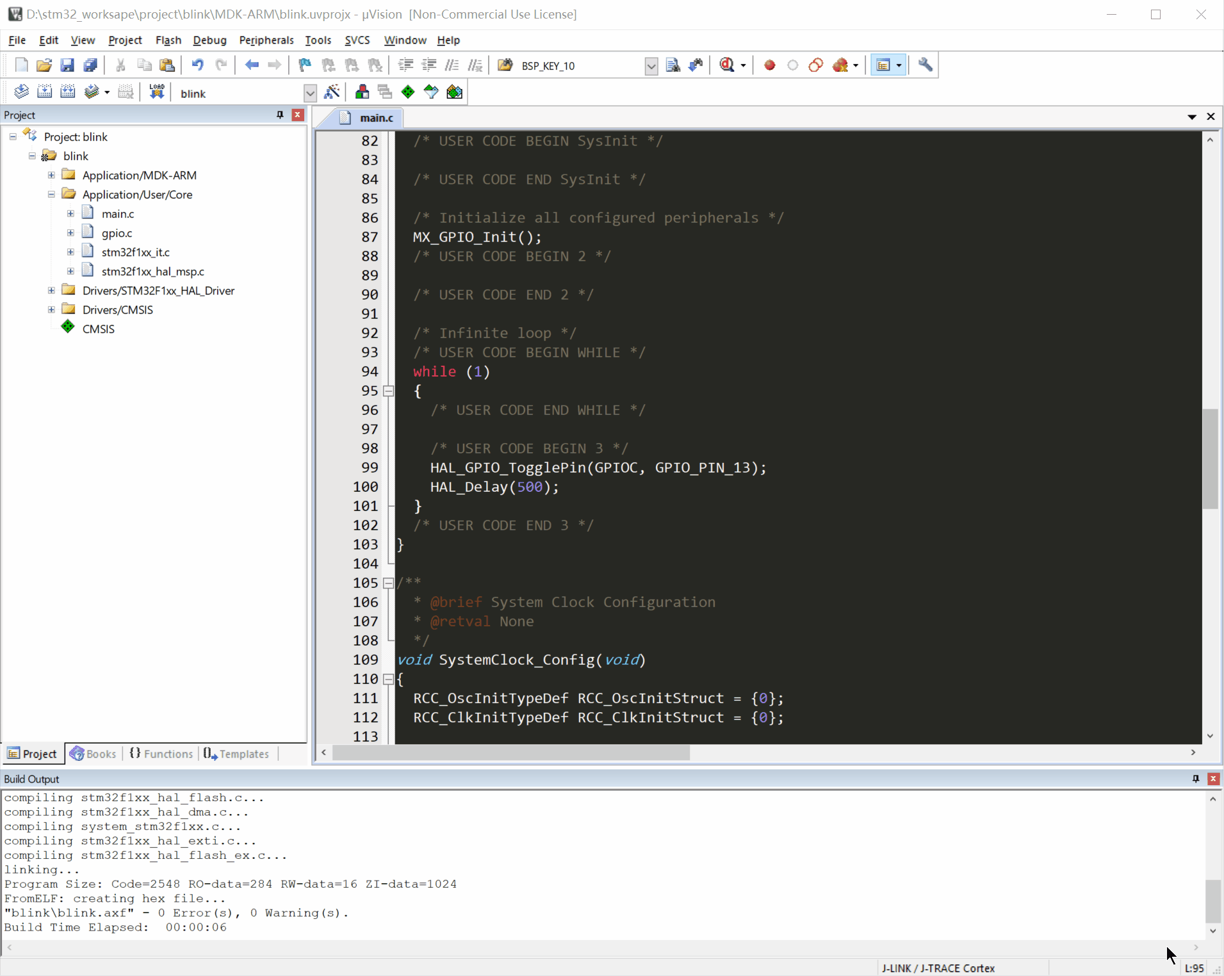Click the Open file folder icon
Viewport: 1224px width, 976px height.
point(44,65)
